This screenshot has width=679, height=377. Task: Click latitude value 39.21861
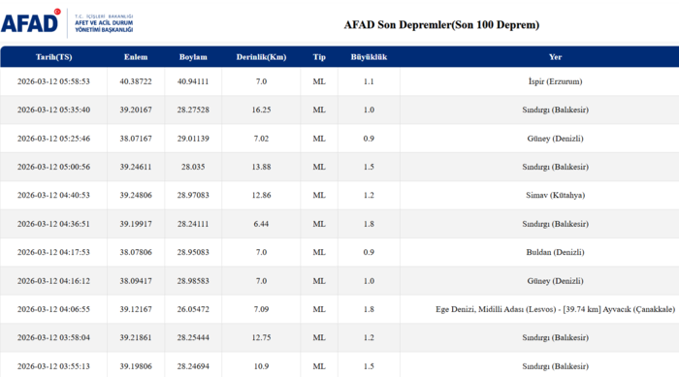136,337
